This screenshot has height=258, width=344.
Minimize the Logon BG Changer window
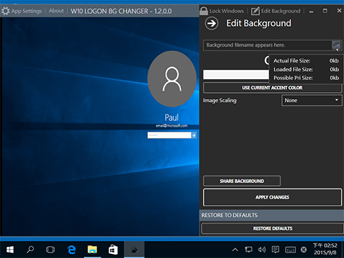(x=311, y=11)
